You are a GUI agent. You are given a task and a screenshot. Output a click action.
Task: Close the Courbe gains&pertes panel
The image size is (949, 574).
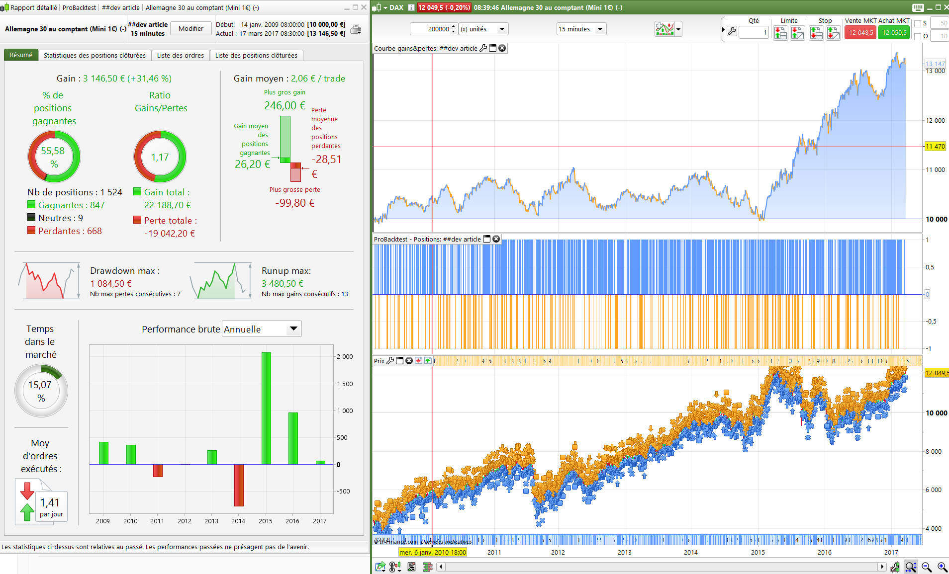coord(502,48)
